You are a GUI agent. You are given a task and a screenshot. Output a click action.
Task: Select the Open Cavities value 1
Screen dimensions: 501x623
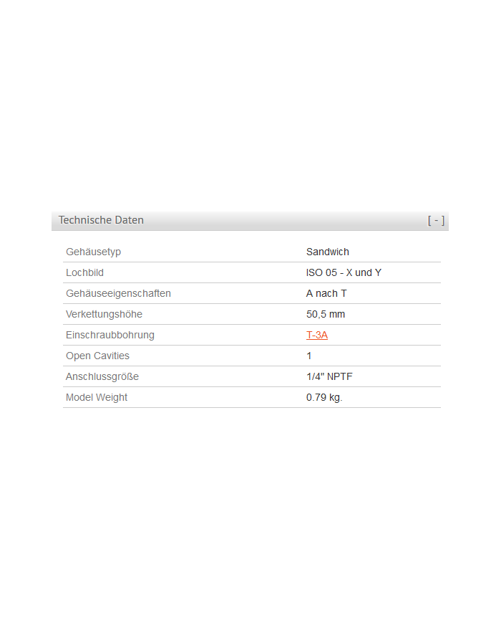(x=309, y=356)
